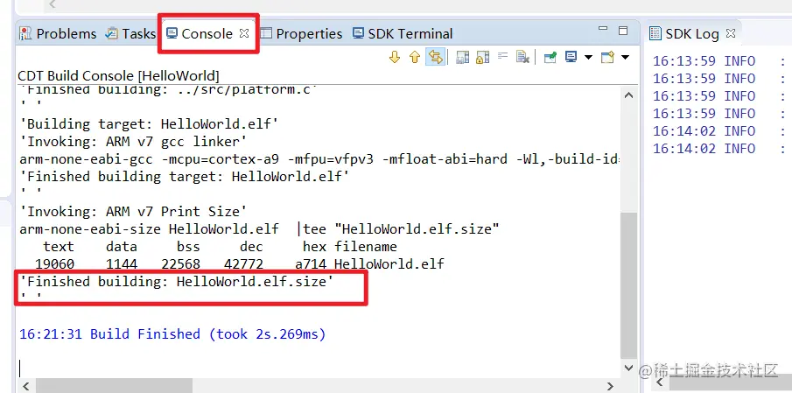This screenshot has width=792, height=393.
Task: Click console vertical scrollbar up arrow
Action: tap(628, 95)
